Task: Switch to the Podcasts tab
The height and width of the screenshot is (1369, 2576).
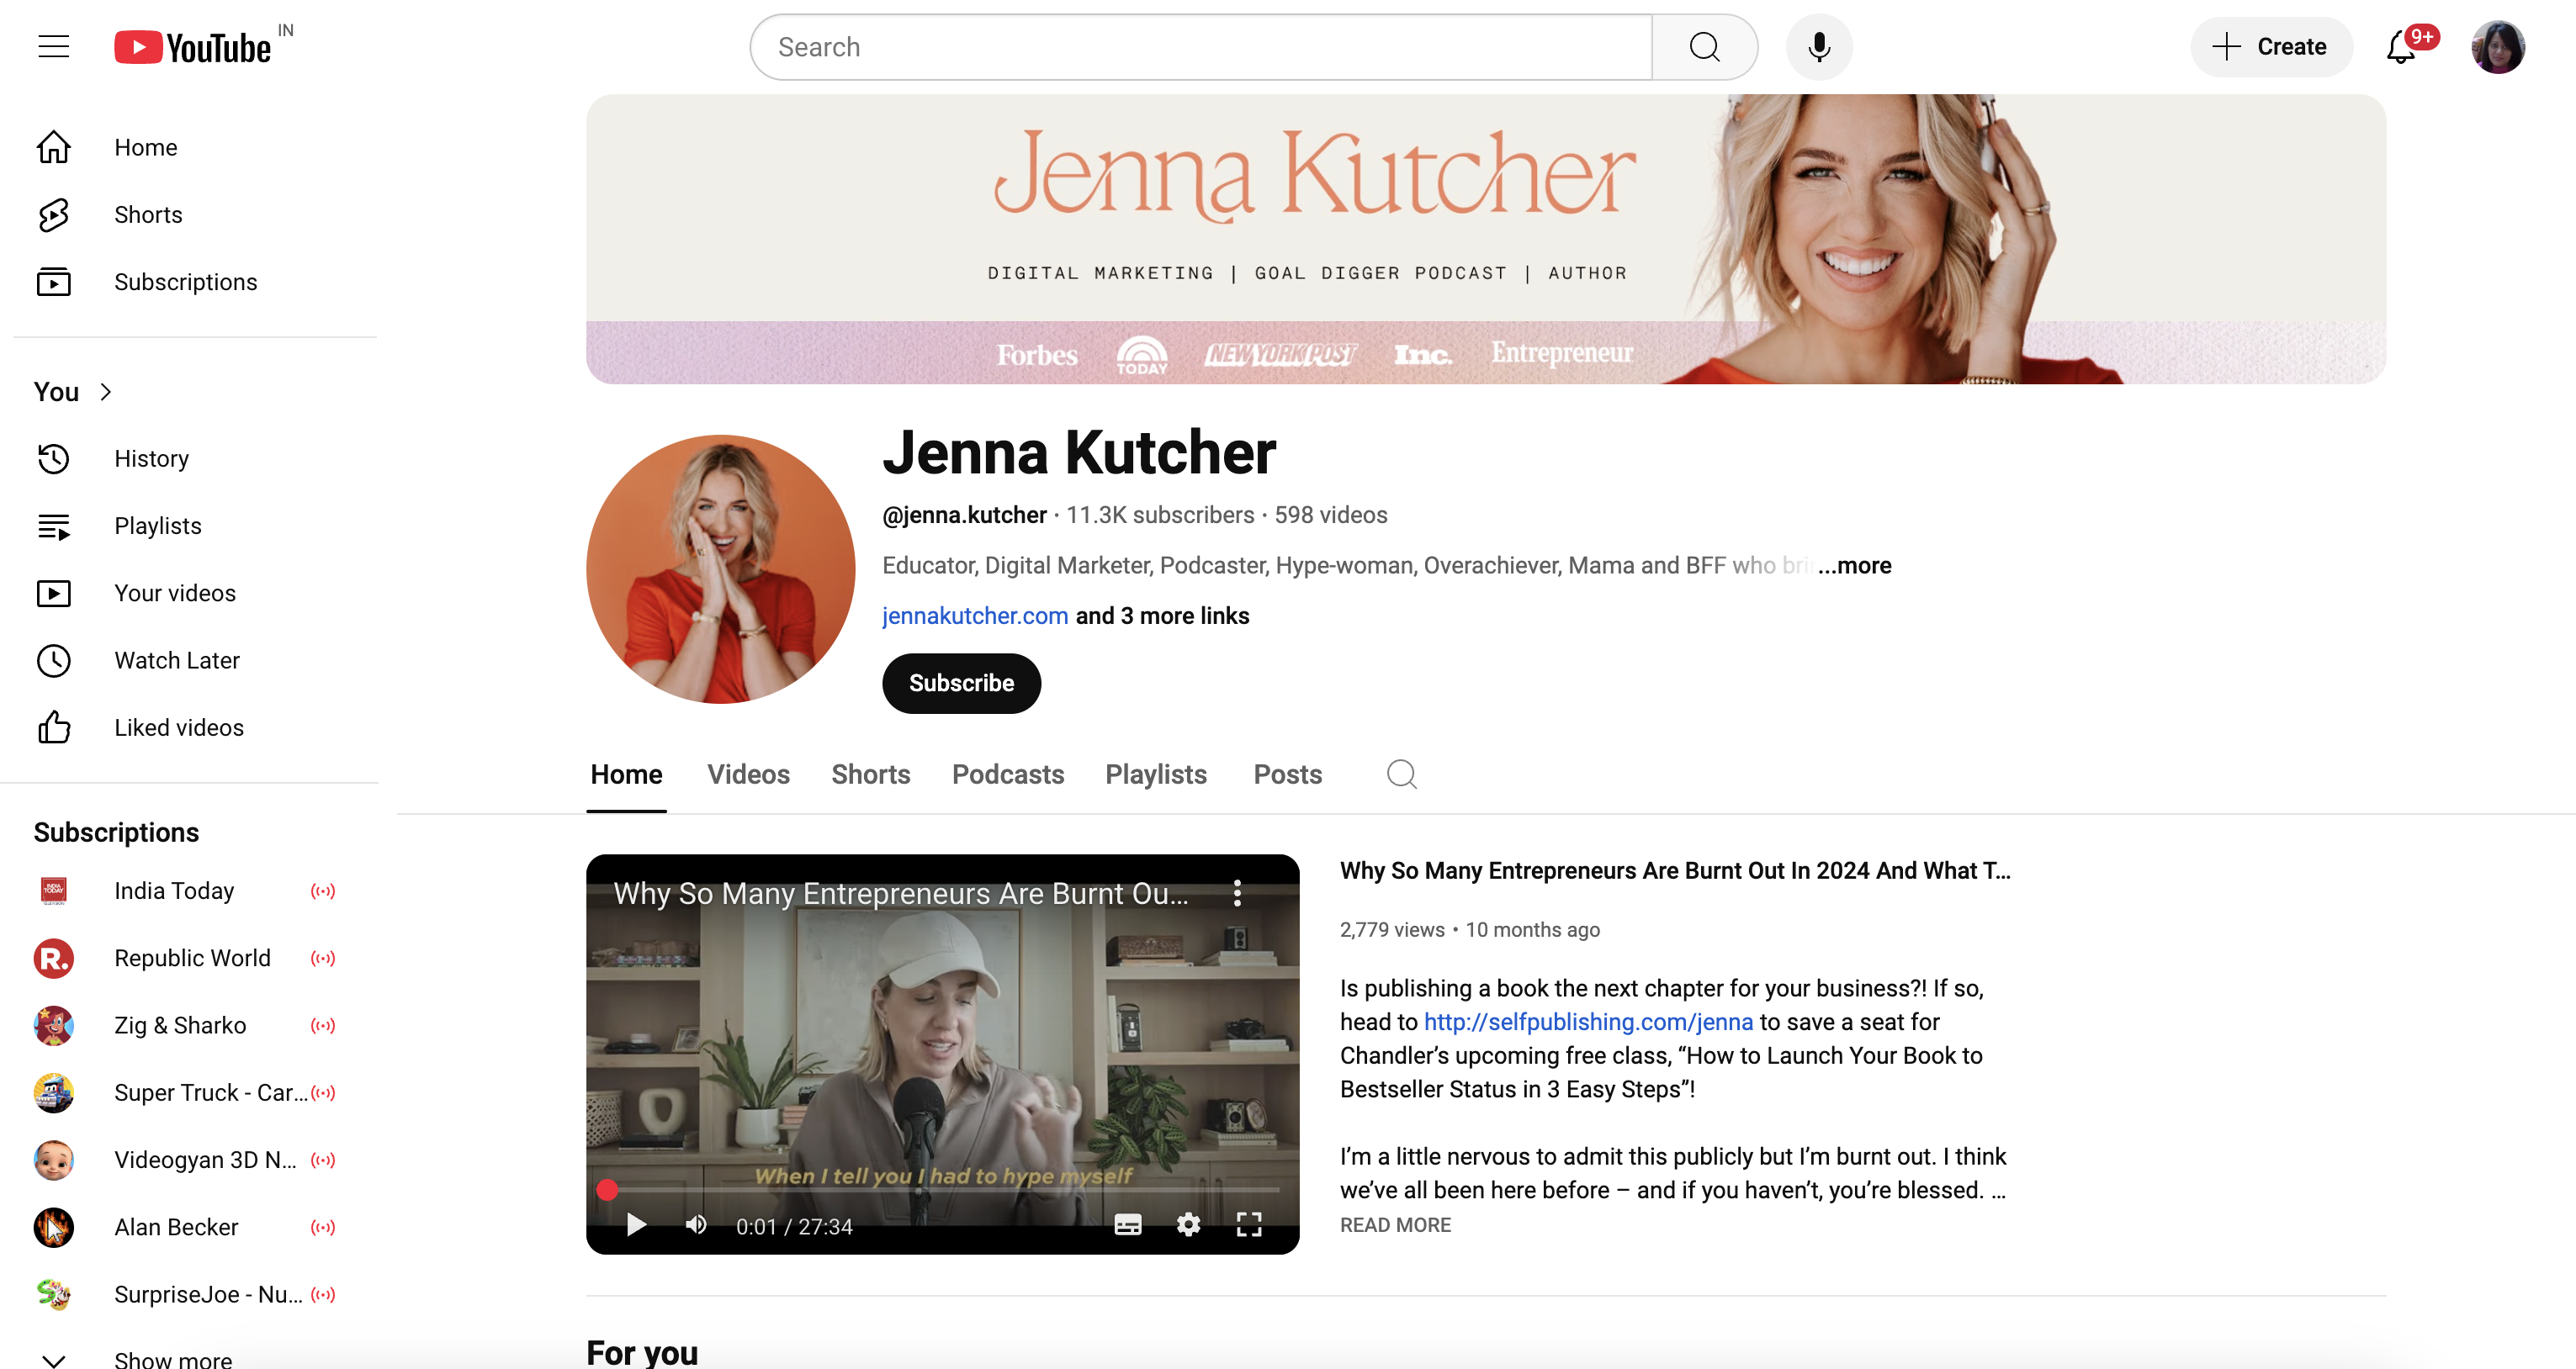Action: pos(1008,774)
